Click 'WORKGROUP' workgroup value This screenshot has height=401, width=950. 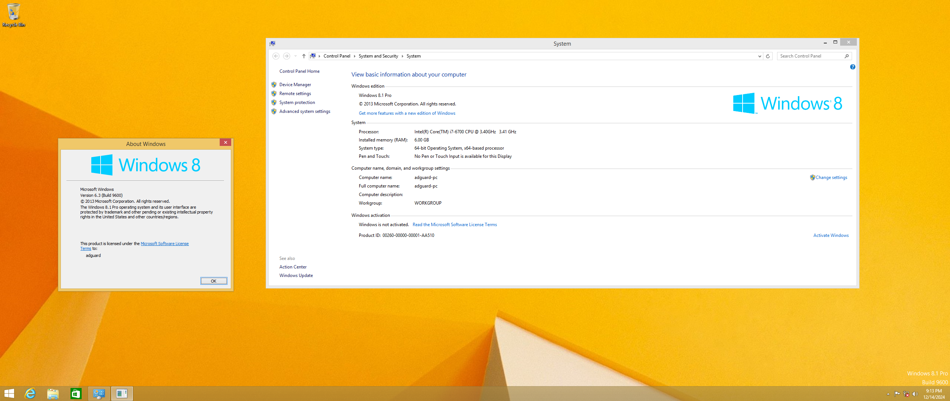click(428, 203)
